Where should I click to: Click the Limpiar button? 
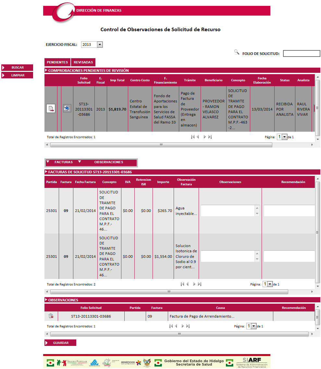point(17,75)
